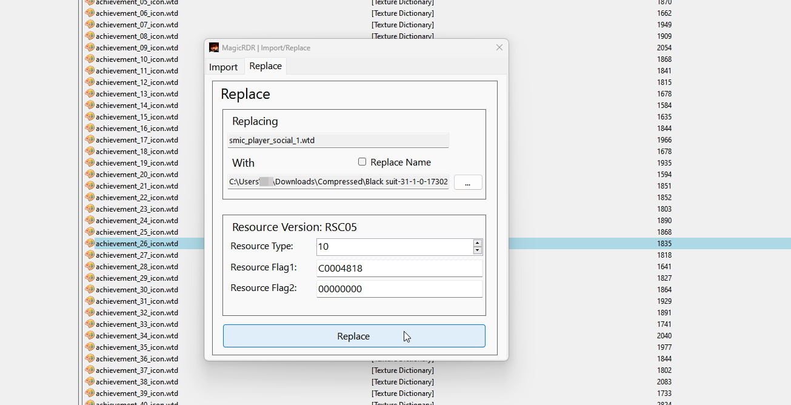Screen dimensions: 791x405
Task: Select the achievement_35_icon.wtd file icon
Action: click(90, 347)
